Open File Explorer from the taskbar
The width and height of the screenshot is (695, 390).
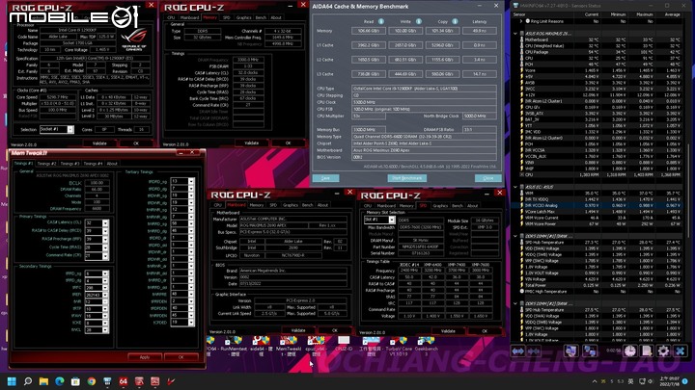click(43, 381)
